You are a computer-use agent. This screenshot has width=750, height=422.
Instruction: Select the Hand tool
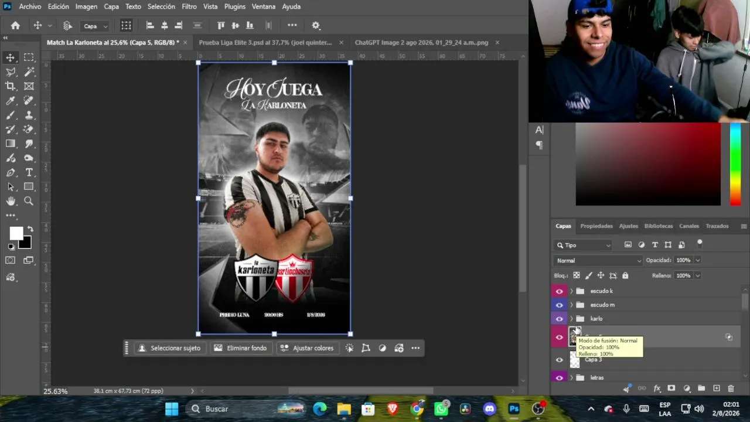coord(11,201)
